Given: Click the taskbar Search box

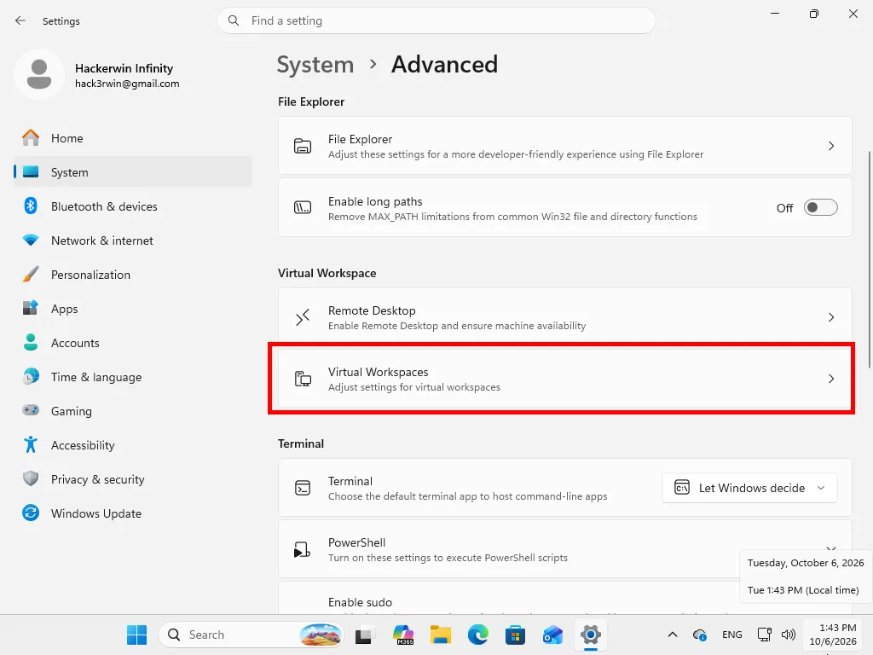Looking at the screenshot, I should pyautogui.click(x=251, y=635).
